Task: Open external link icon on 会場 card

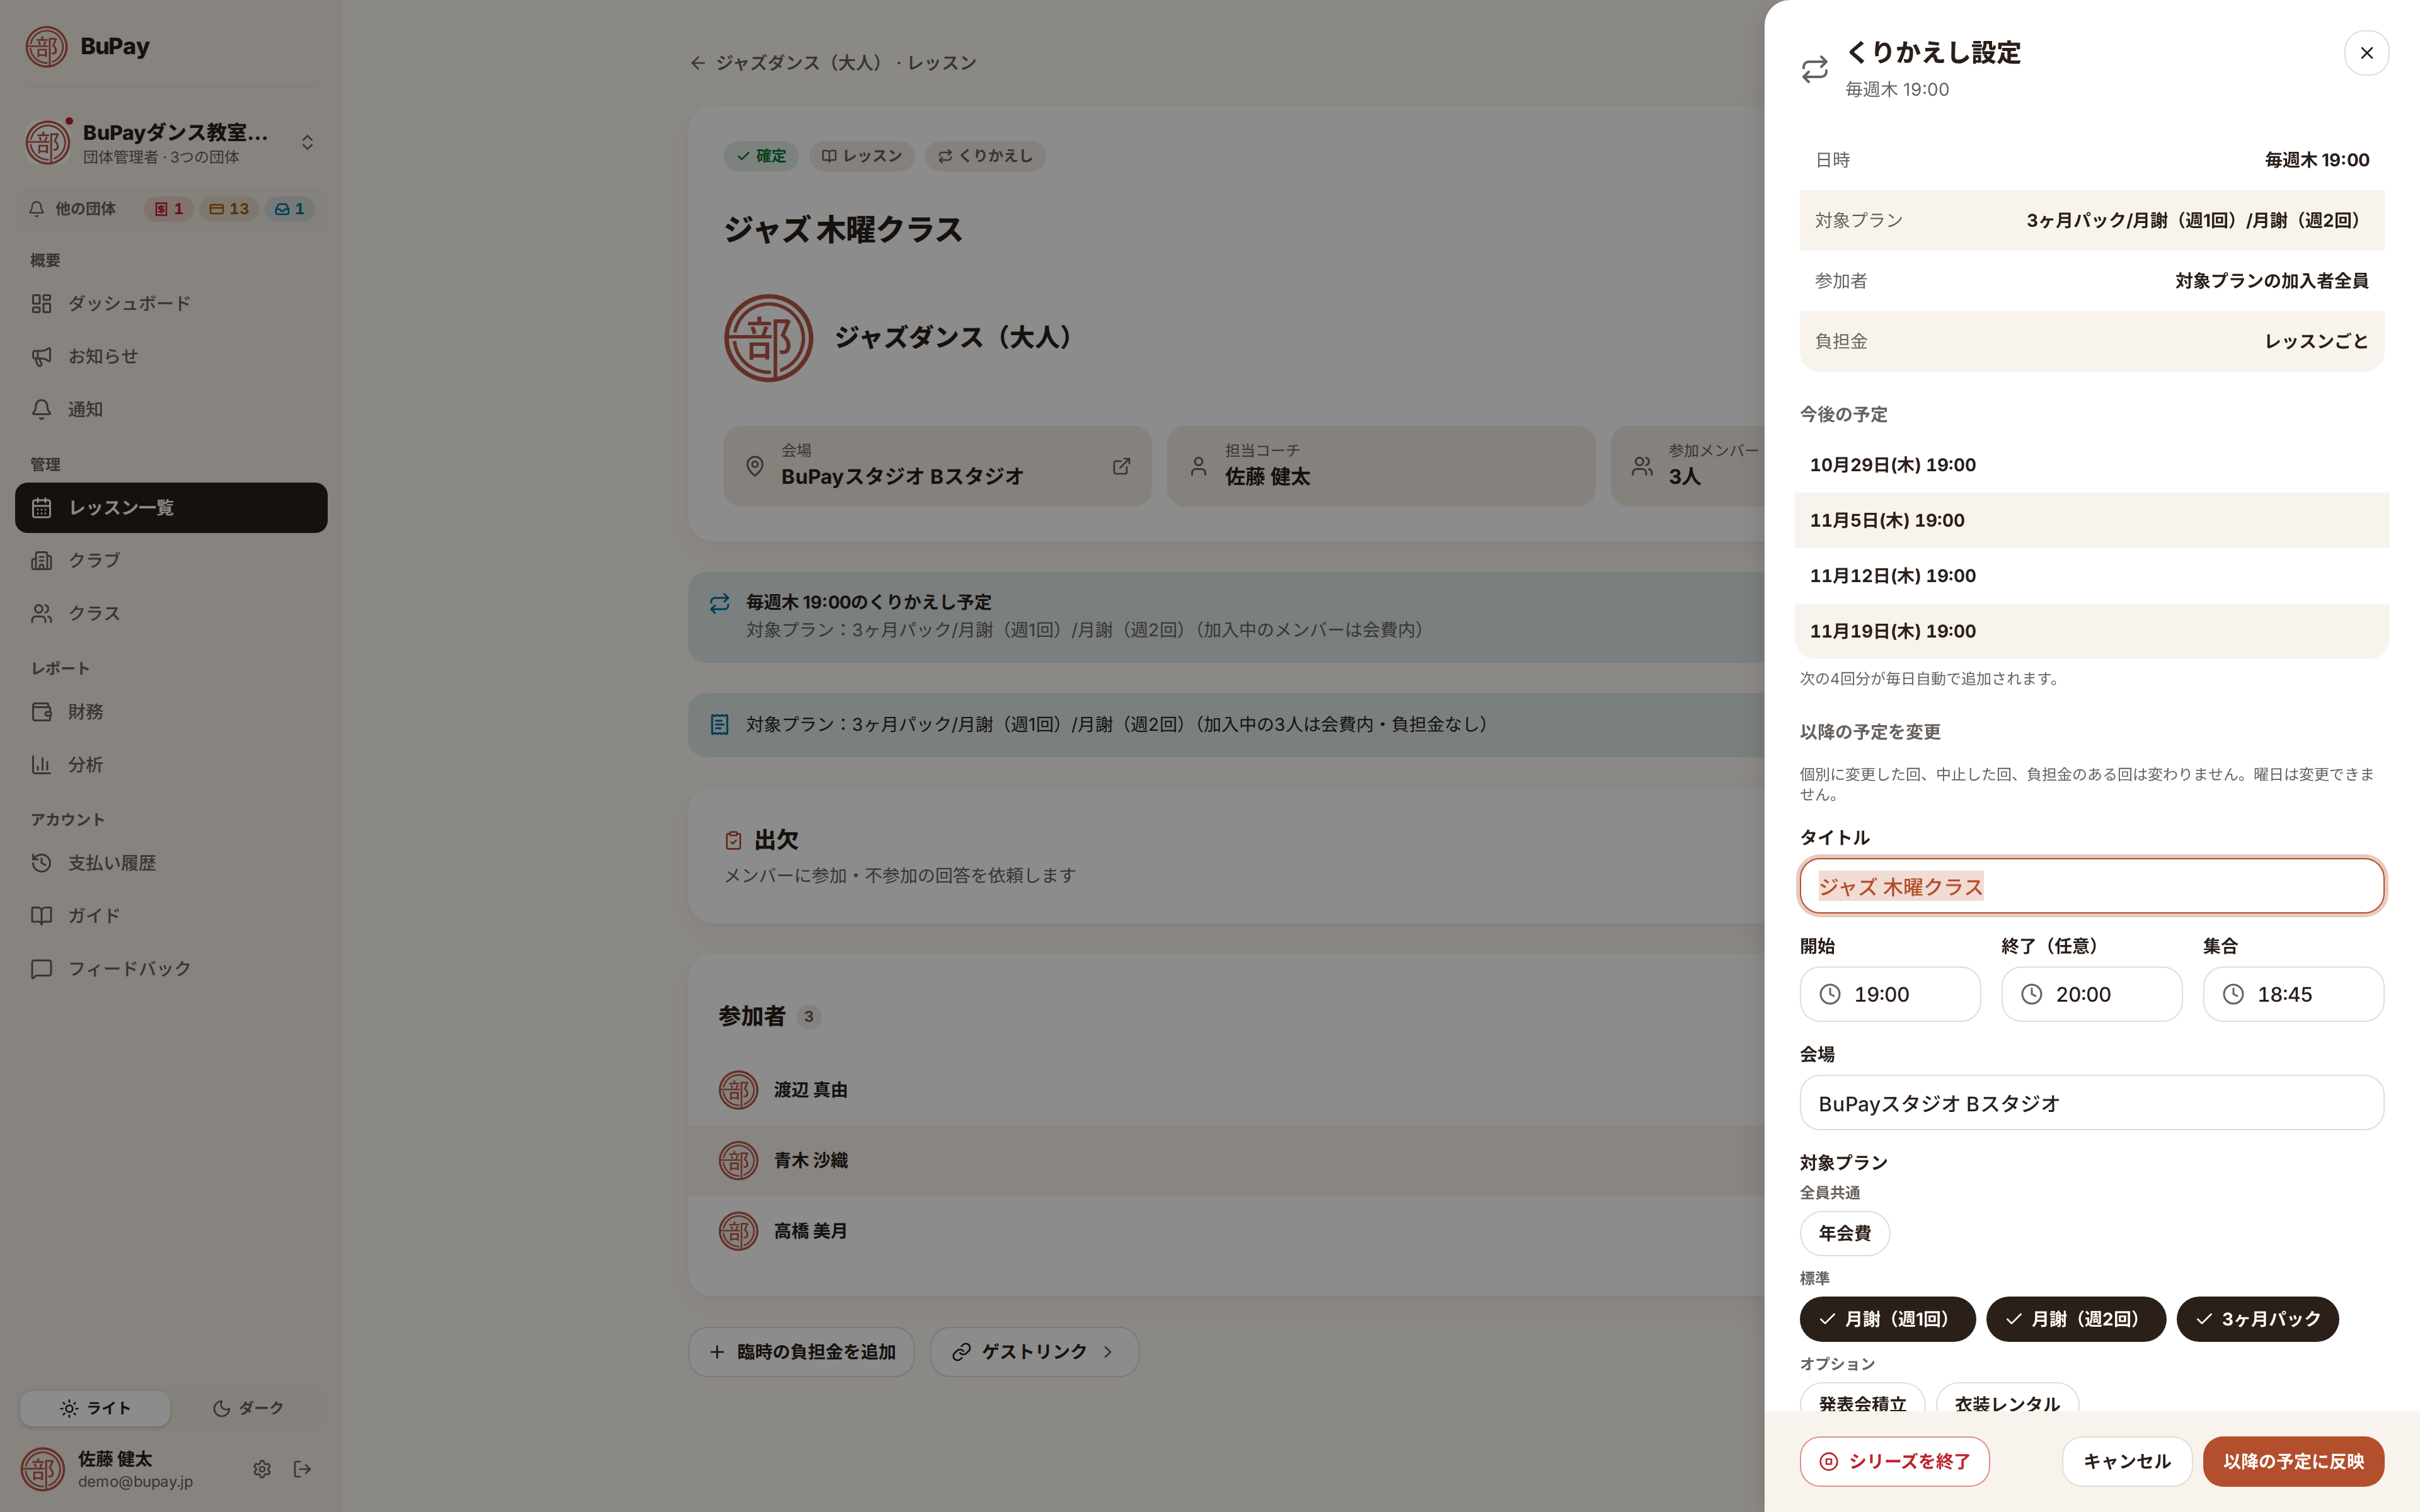Action: tap(1121, 467)
